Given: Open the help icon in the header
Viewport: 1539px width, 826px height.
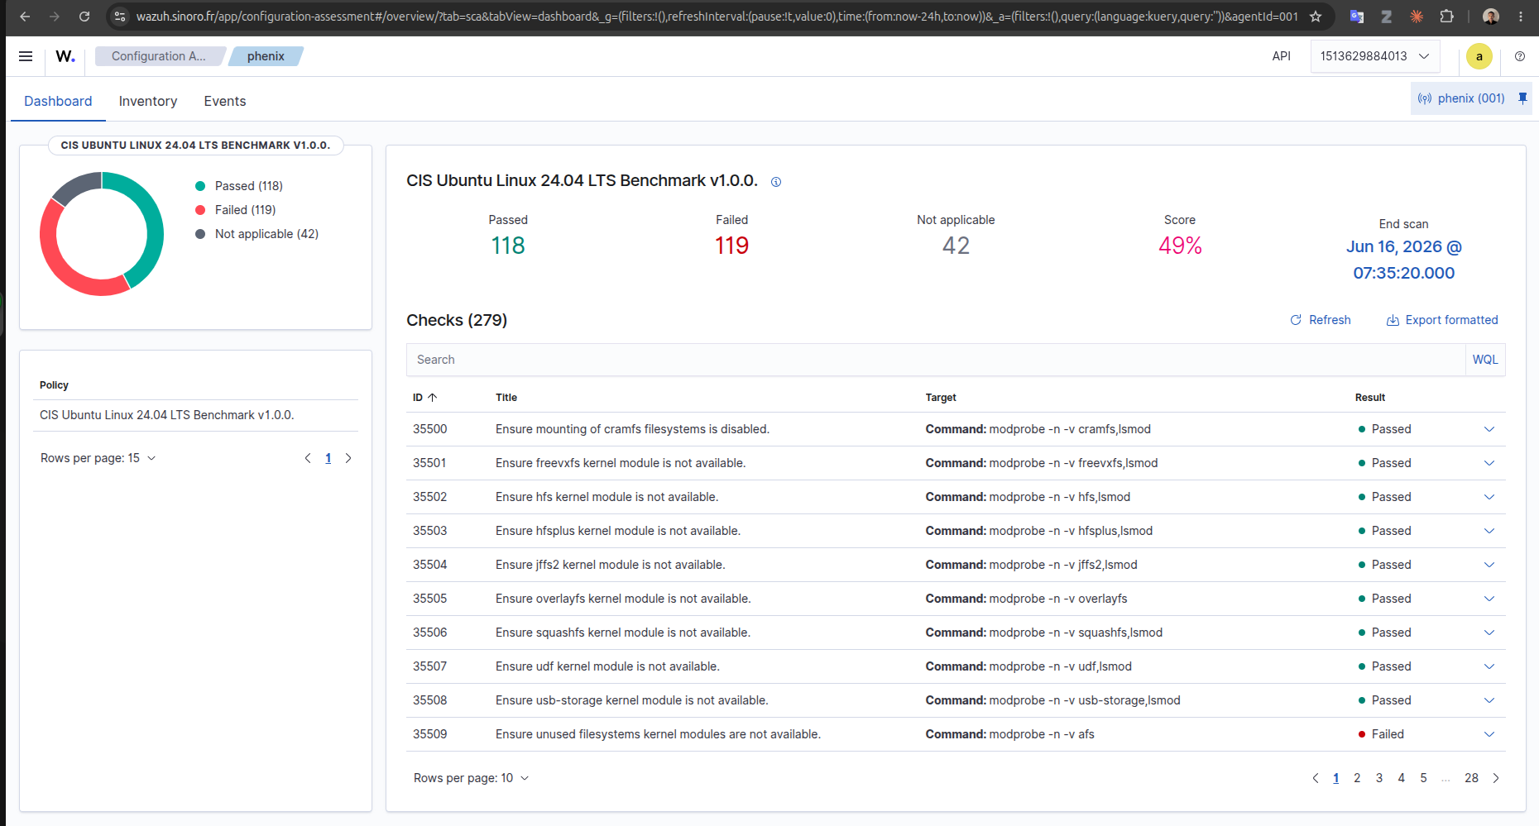Looking at the screenshot, I should click(1520, 56).
